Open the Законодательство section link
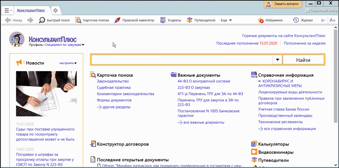 (113, 81)
